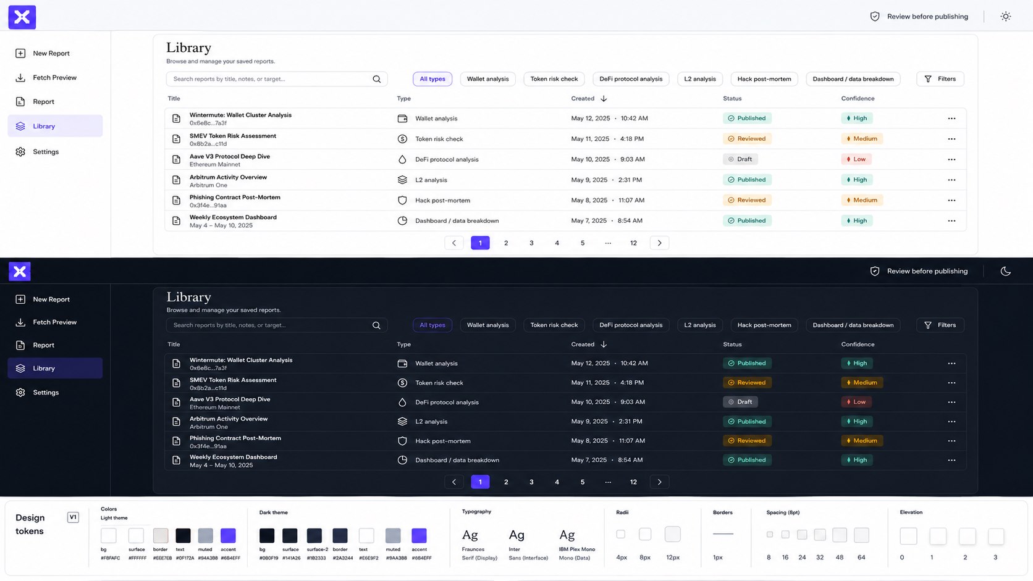Screen dimensions: 1033x581
Task: Click the X logo in the light theme header
Action: [x=22, y=17]
